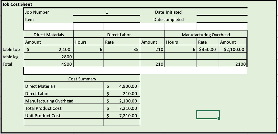Viewport: 278px width, 134px height.
Task: Select the job number value '1' cell
Action: (x=107, y=12)
